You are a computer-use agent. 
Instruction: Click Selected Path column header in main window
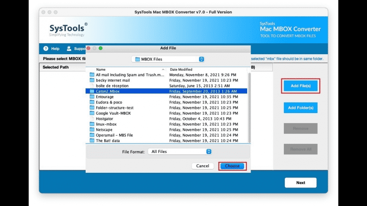click(x=56, y=67)
